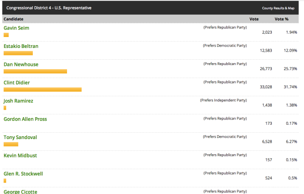304x194 pixels.
Task: Open Clint Didier candidate details
Action: [17, 83]
